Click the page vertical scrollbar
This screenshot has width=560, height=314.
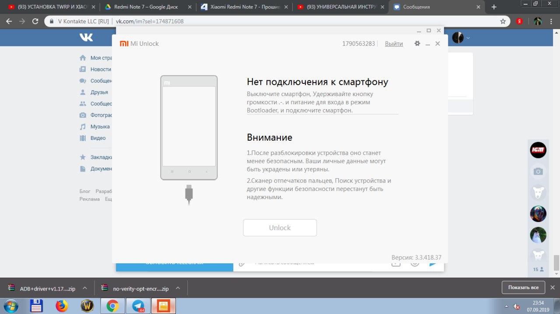click(556, 262)
